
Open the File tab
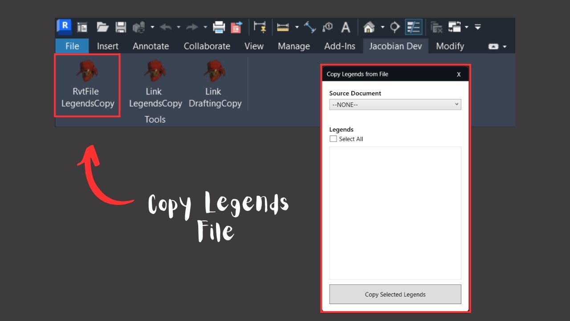click(72, 46)
